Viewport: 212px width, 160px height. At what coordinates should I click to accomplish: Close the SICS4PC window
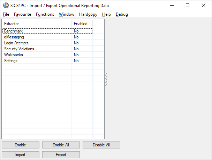(x=204, y=6)
